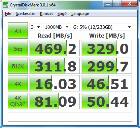Open the test count dropdown showing 3
Viewport: 140px width, 128px height.
pyautogui.click(x=35, y=27)
